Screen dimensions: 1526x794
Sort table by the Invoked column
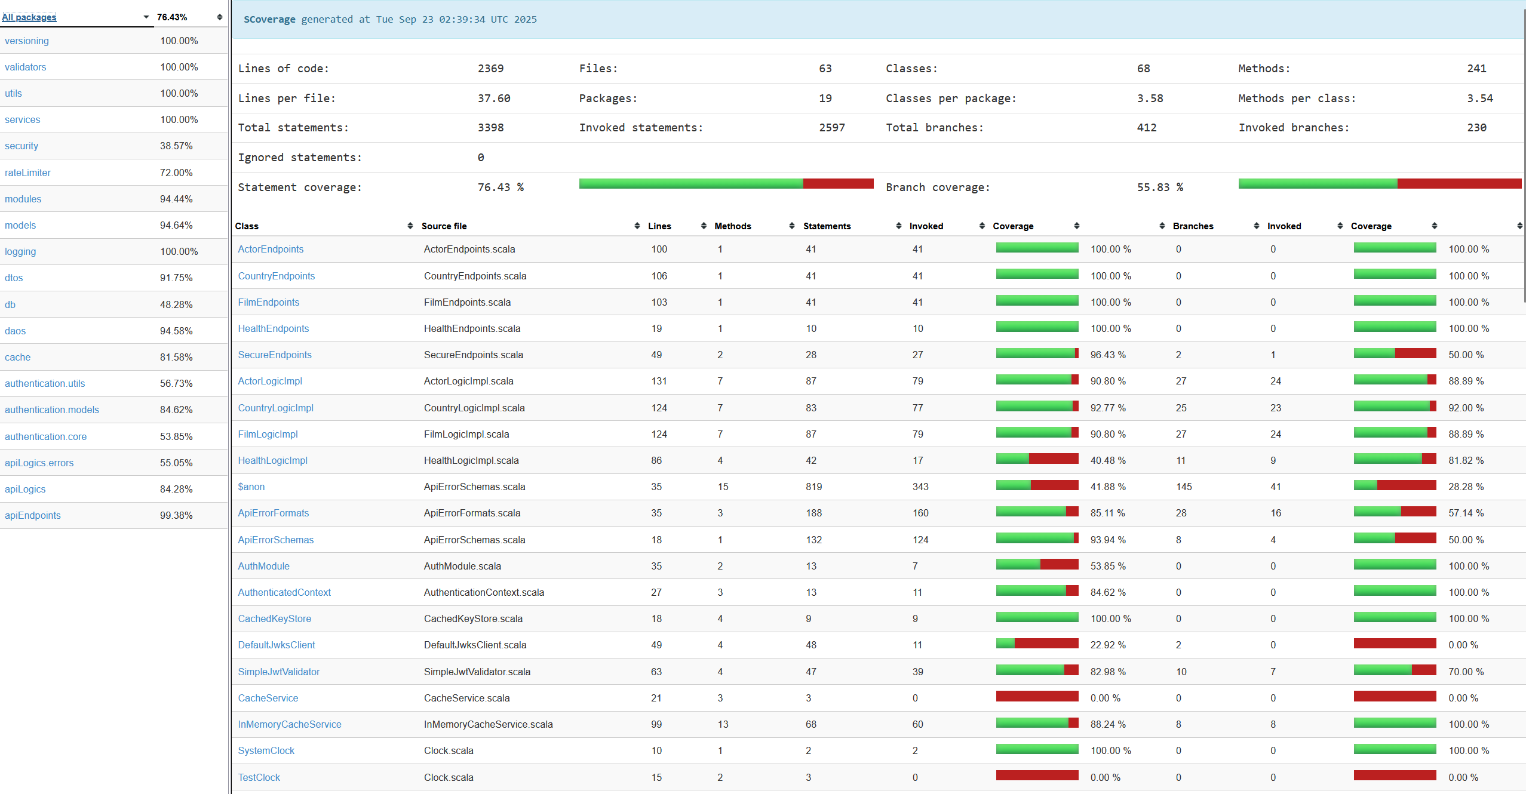click(x=926, y=226)
